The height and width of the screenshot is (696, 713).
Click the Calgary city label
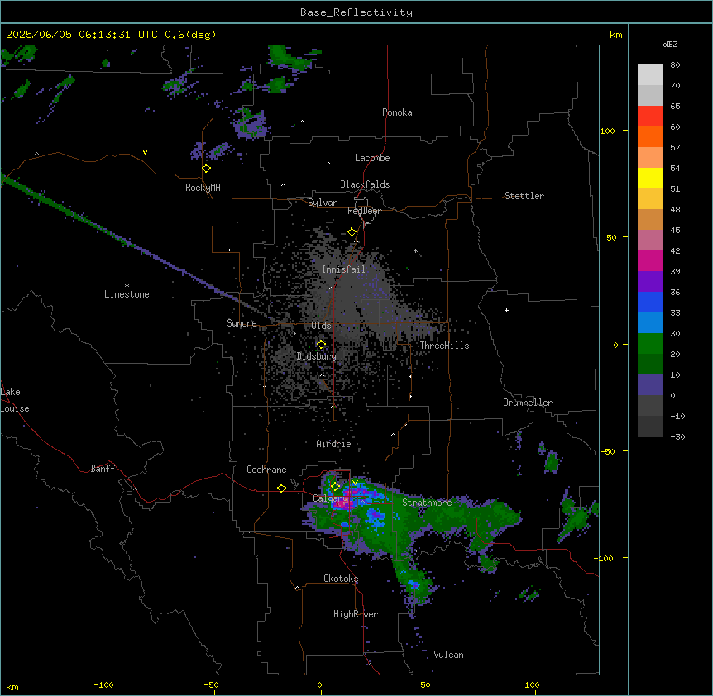click(330, 498)
